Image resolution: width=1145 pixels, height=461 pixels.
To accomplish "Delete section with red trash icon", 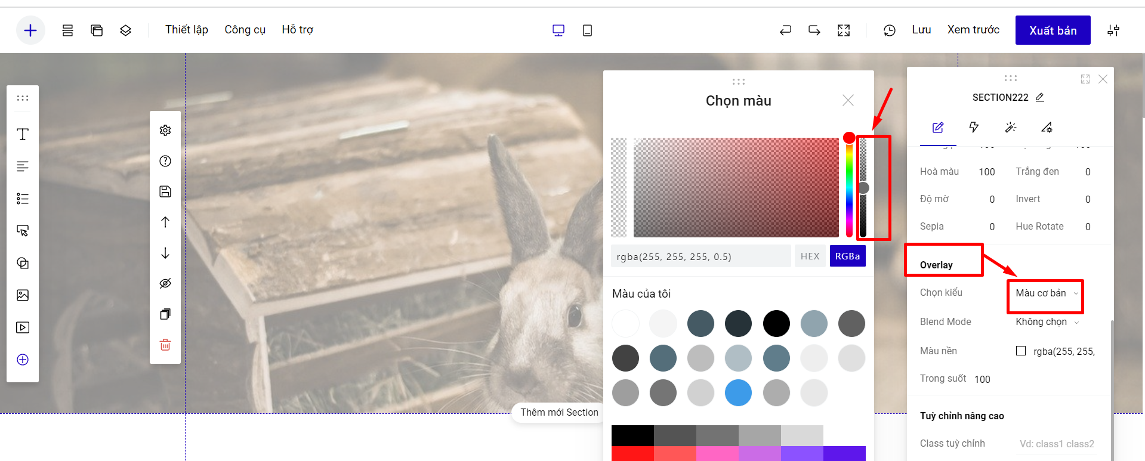I will point(165,345).
